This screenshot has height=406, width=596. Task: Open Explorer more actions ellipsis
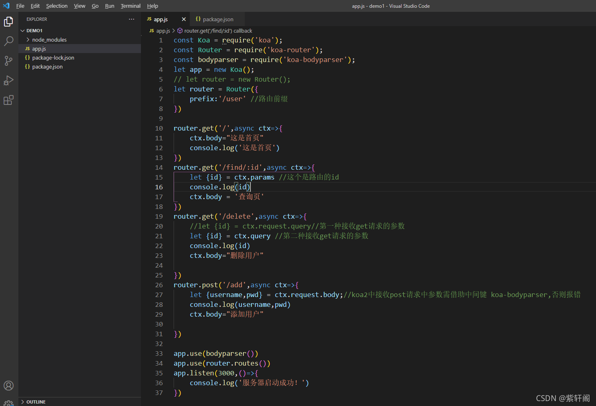coord(132,19)
